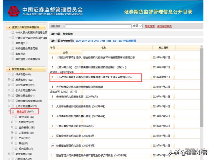Viewport: 212px width, 160px height.
Task: Click the page icon beside 监督投诉
Action: tap(13, 54)
